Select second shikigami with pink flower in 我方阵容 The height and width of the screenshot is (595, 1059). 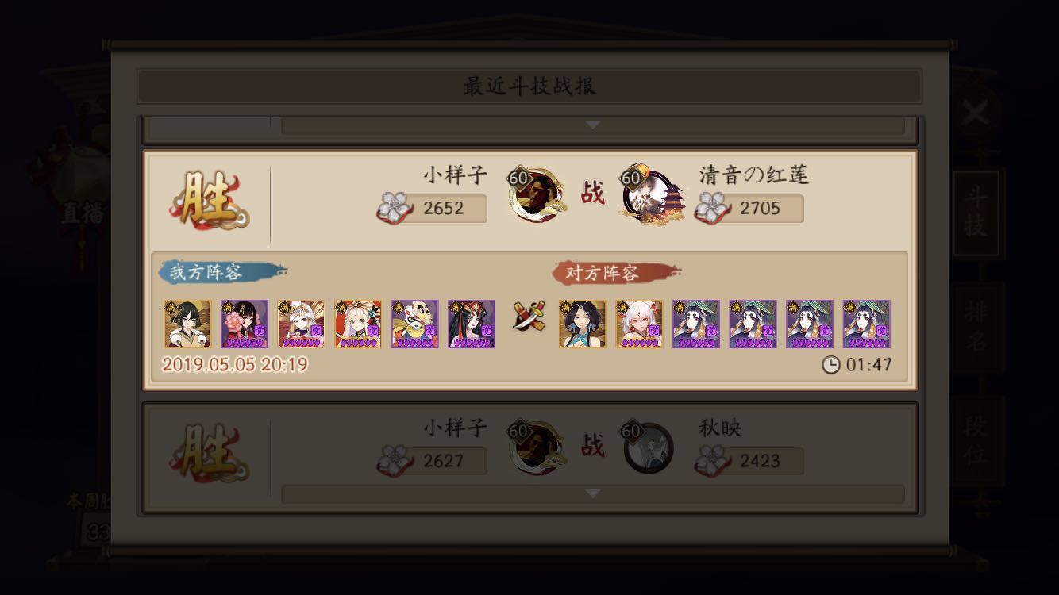245,324
